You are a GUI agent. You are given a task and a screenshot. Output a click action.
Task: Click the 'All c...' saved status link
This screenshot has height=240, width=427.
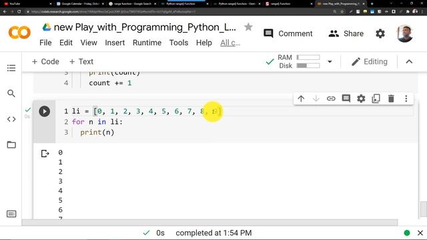(230, 43)
